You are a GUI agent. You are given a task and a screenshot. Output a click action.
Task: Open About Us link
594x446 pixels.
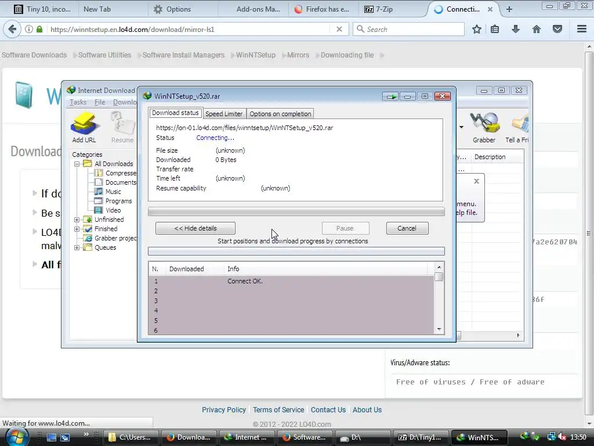[367, 410]
